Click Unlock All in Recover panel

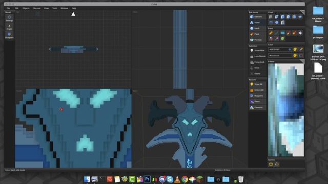[x=257, y=90]
